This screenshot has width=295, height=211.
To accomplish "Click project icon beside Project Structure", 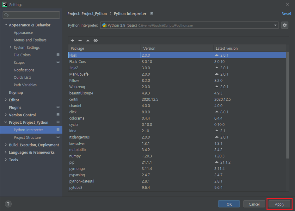I will (58, 137).
